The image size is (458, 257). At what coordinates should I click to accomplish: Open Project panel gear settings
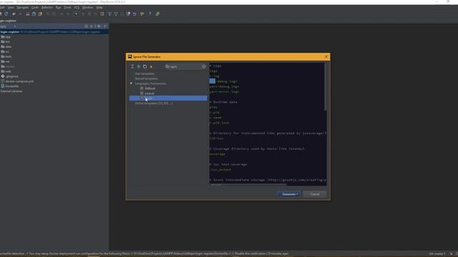[99, 26]
